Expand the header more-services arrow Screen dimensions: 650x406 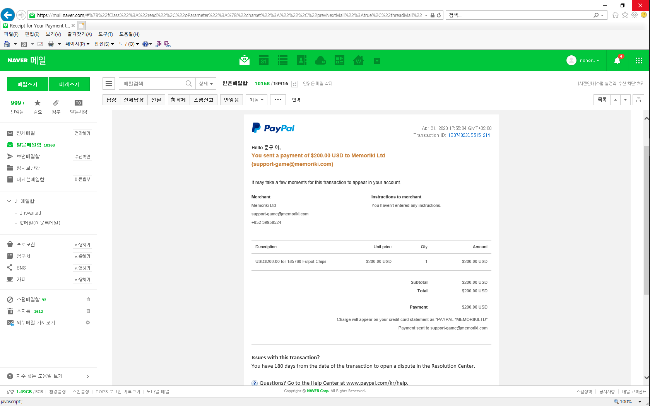point(377,61)
